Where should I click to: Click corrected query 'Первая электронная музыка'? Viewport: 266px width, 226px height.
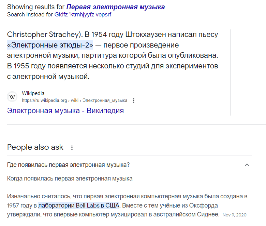click(x=116, y=7)
